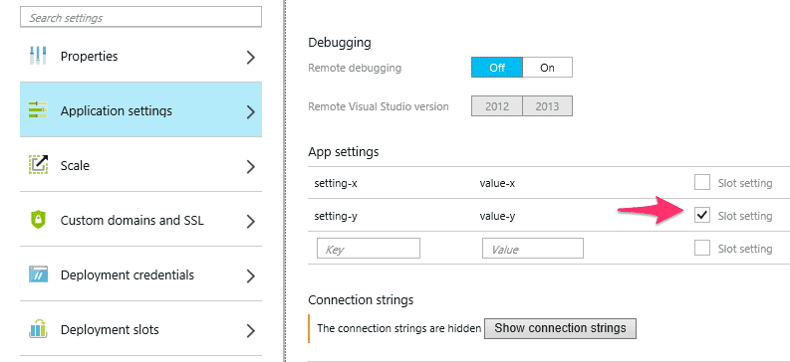
Task: Uncheck Slot setting for setting-y
Action: pyautogui.click(x=701, y=215)
